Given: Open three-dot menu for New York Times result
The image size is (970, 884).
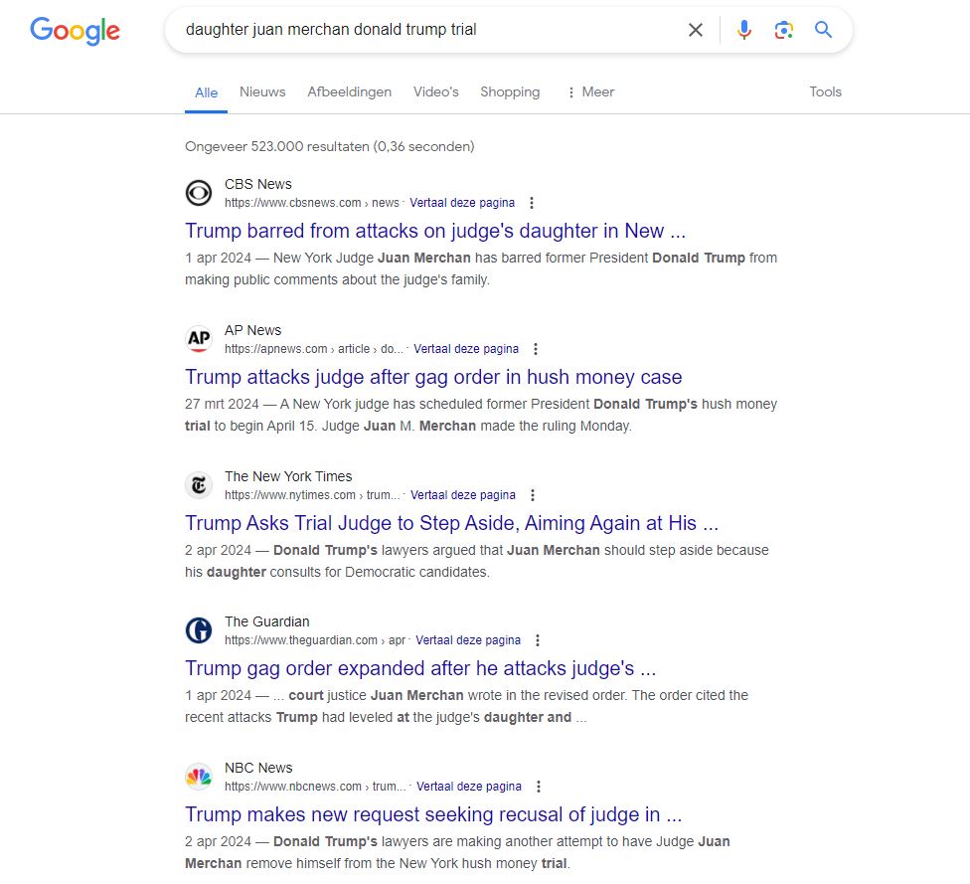Looking at the screenshot, I should (533, 495).
